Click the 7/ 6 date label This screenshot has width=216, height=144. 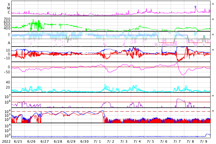point(164,141)
